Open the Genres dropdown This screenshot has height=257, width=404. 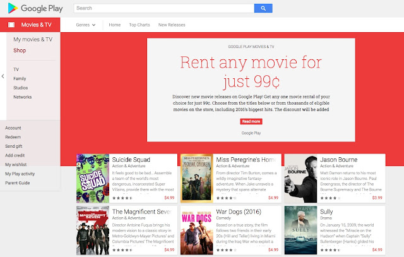(86, 25)
